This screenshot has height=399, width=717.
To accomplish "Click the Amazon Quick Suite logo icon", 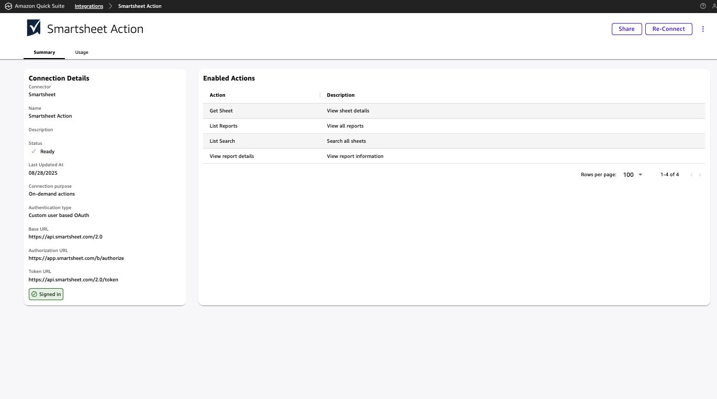I will (8, 6).
